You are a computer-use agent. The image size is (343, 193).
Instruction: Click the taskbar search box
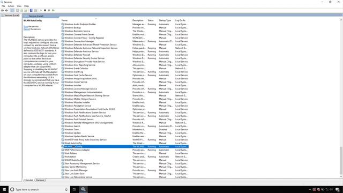39,189
